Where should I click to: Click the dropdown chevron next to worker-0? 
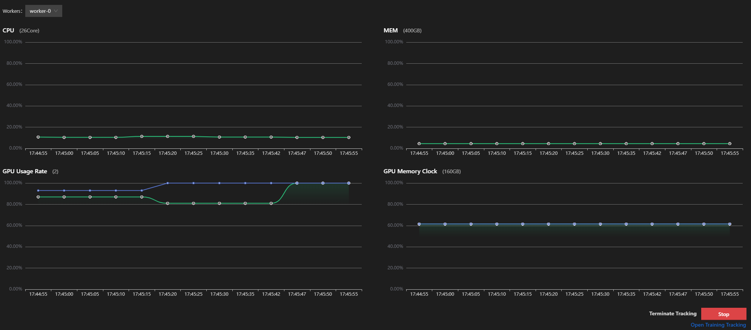(56, 11)
